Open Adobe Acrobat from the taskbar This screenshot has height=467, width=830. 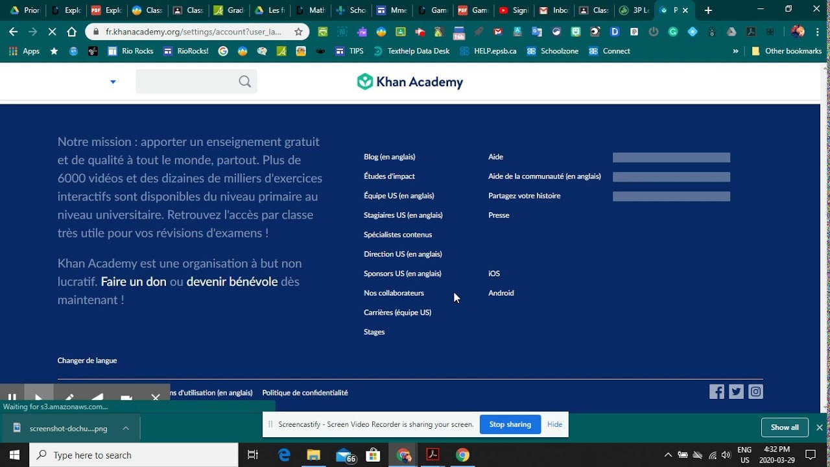[x=433, y=455]
